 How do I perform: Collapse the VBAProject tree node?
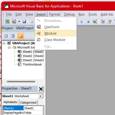coord(4,43)
